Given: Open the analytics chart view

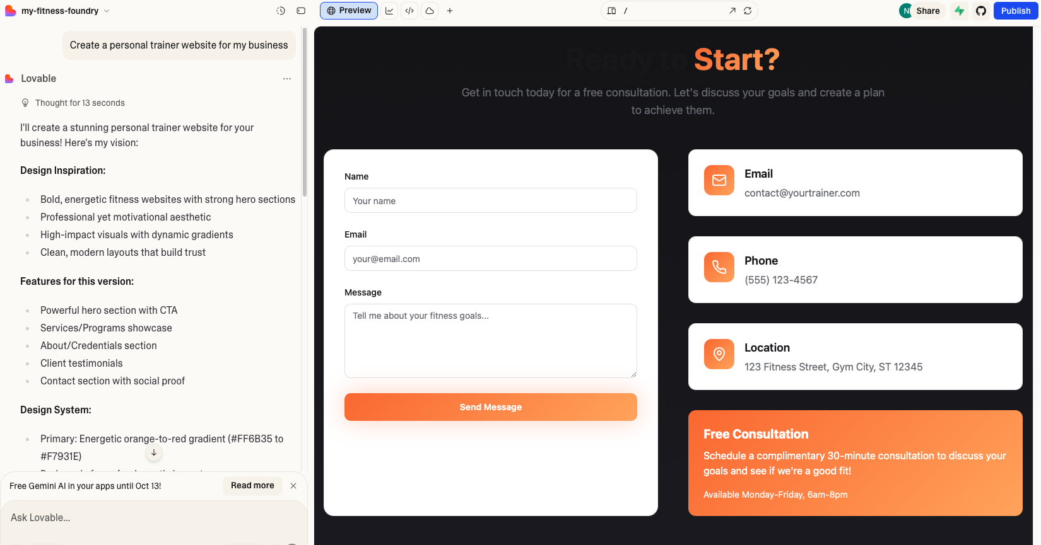Looking at the screenshot, I should [389, 11].
